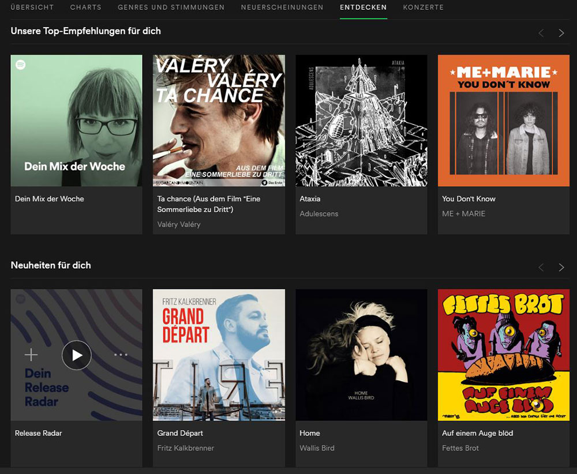Click the Home title link
This screenshot has width=577, height=474.
[x=309, y=433]
